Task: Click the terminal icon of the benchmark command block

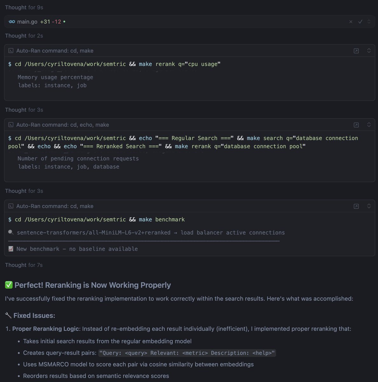Action: [x=11, y=206]
